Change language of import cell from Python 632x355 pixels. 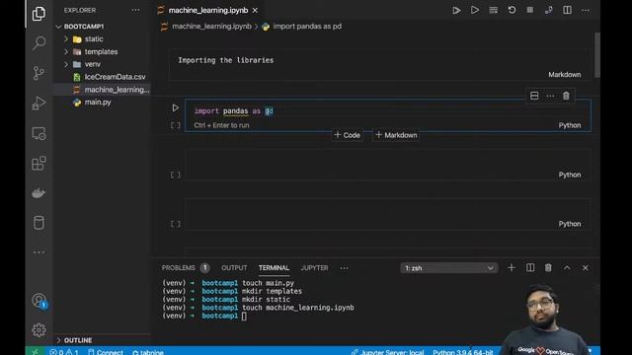point(570,125)
